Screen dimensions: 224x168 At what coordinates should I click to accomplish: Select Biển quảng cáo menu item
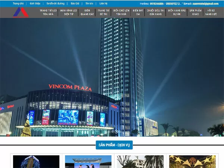(x=87, y=12)
